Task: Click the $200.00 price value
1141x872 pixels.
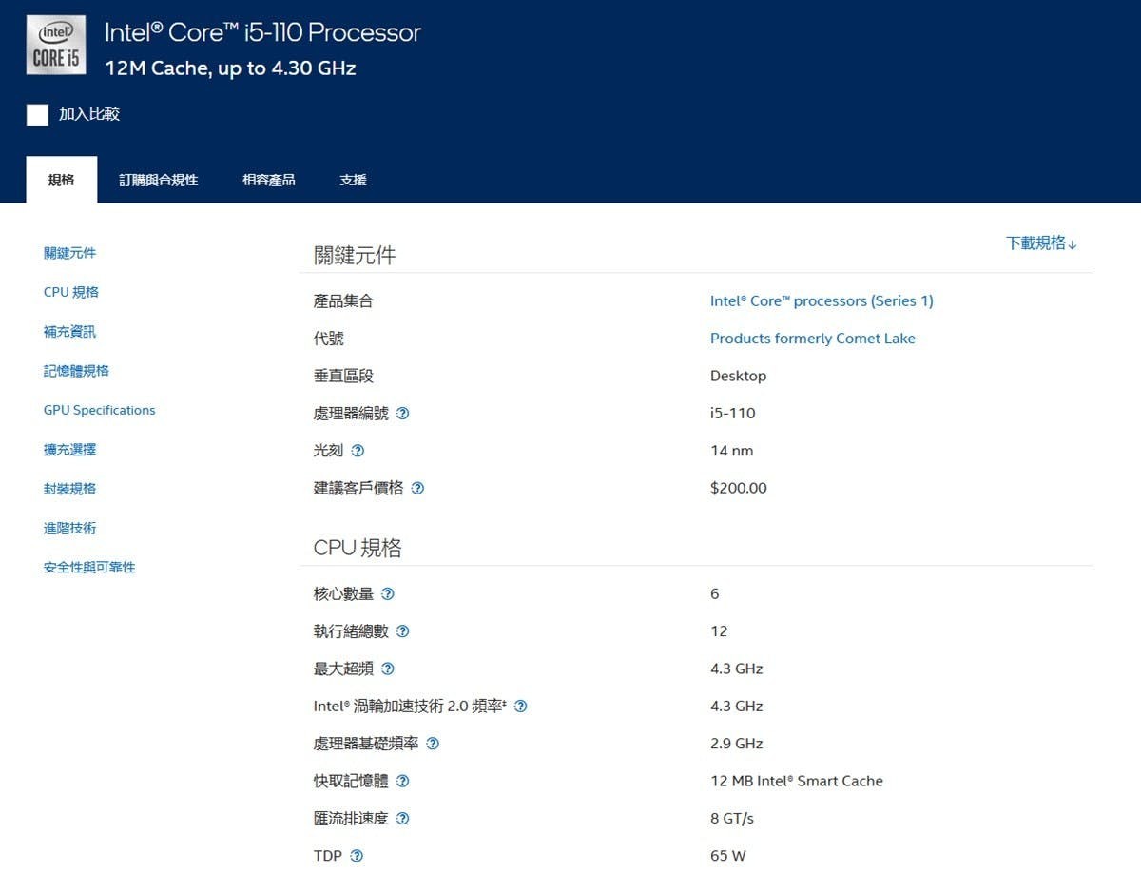Action: pos(739,489)
